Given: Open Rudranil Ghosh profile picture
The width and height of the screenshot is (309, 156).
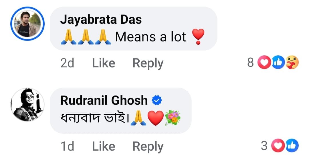Looking at the screenshot, I should pyautogui.click(x=27, y=105).
